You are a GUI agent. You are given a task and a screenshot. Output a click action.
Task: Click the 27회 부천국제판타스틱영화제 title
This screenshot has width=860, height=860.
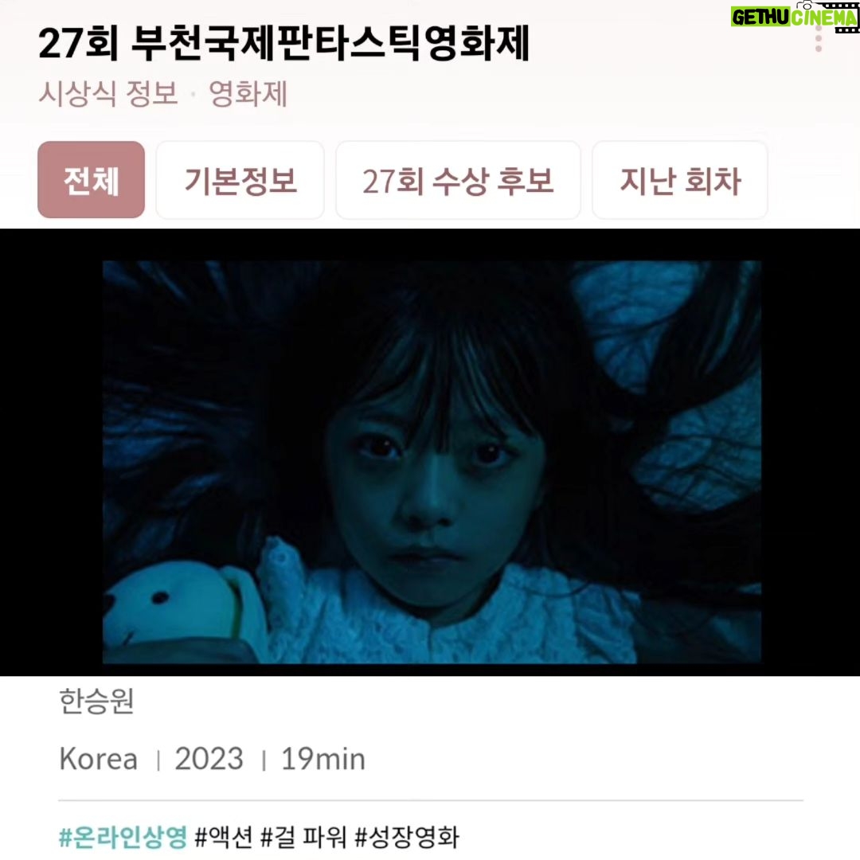tap(284, 43)
